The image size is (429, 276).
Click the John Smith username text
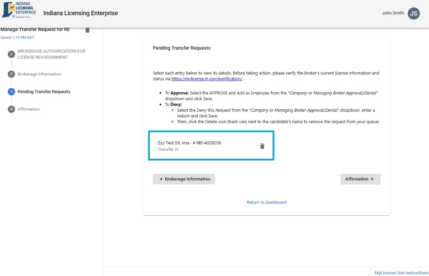pyautogui.click(x=392, y=13)
